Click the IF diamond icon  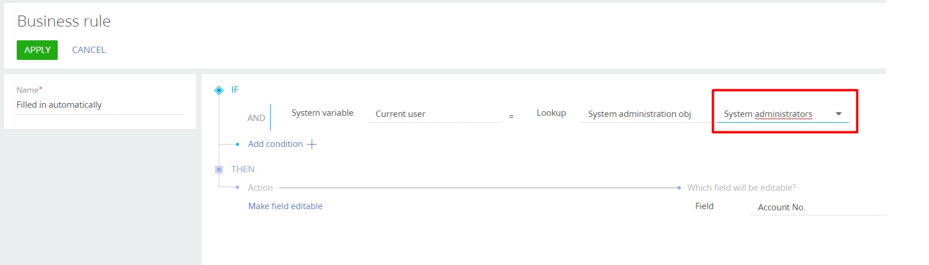[x=219, y=90]
